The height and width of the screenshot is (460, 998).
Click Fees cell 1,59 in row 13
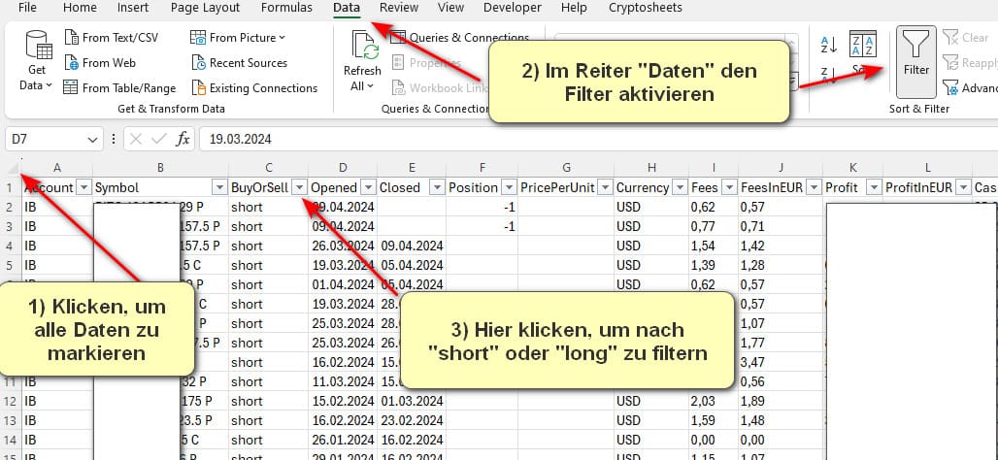pyautogui.click(x=714, y=420)
